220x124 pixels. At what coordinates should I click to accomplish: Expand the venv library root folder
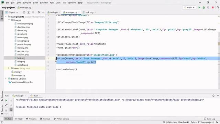pos(9,68)
